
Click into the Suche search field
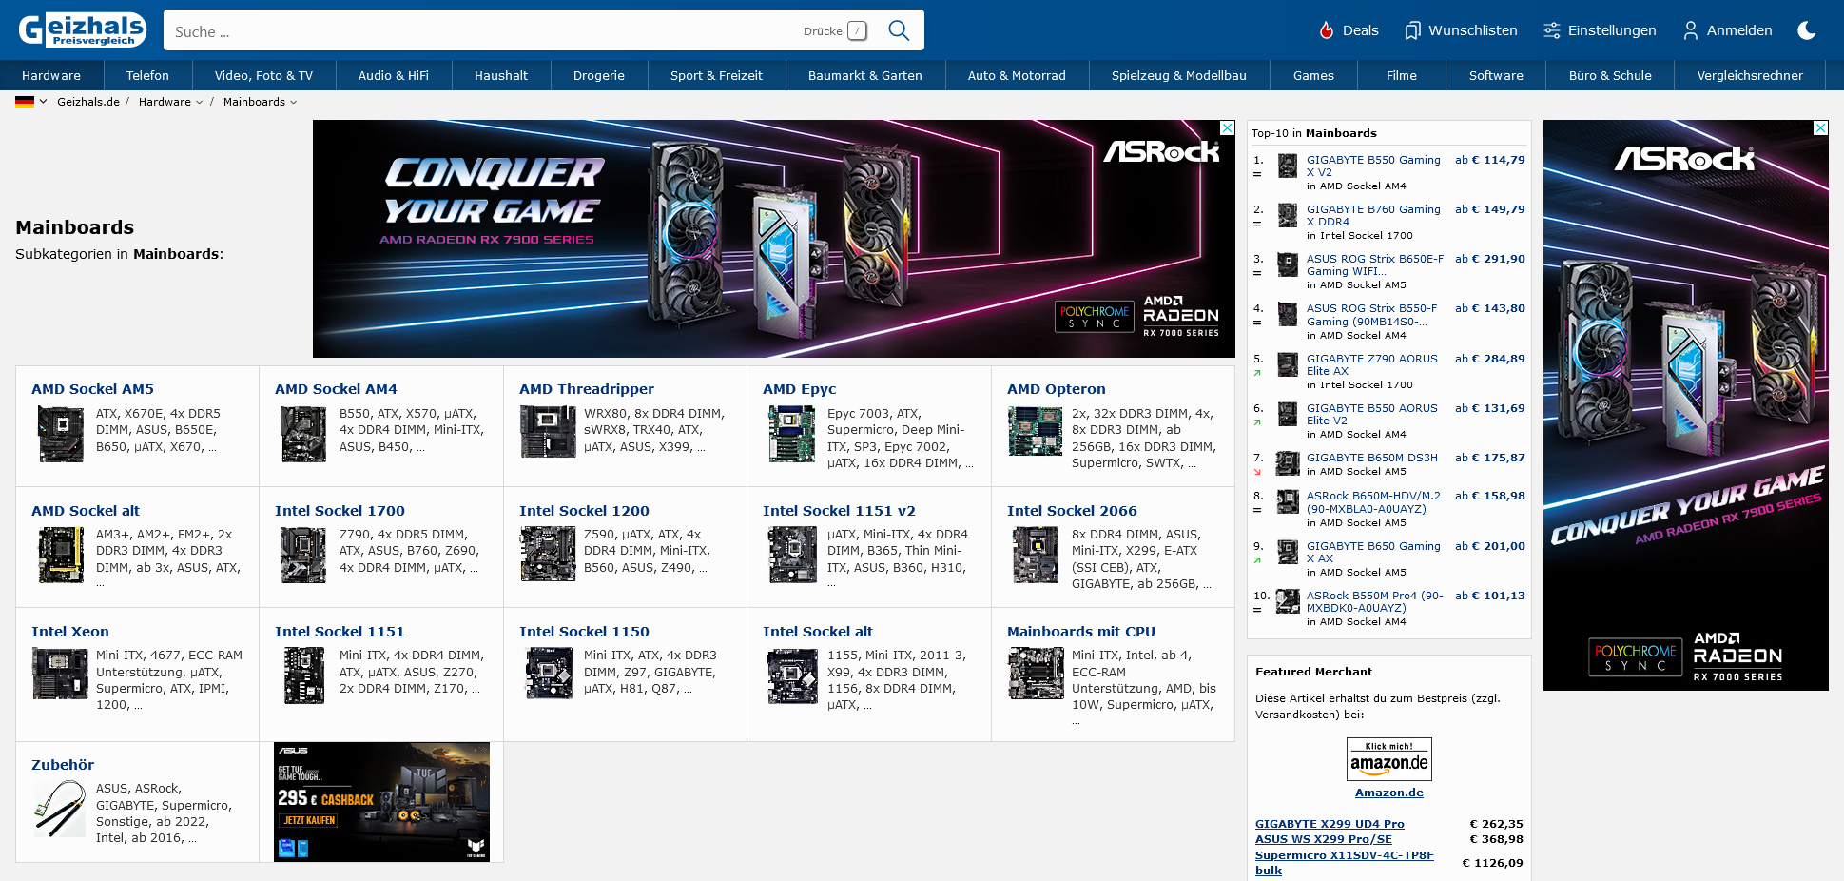[x=476, y=31]
